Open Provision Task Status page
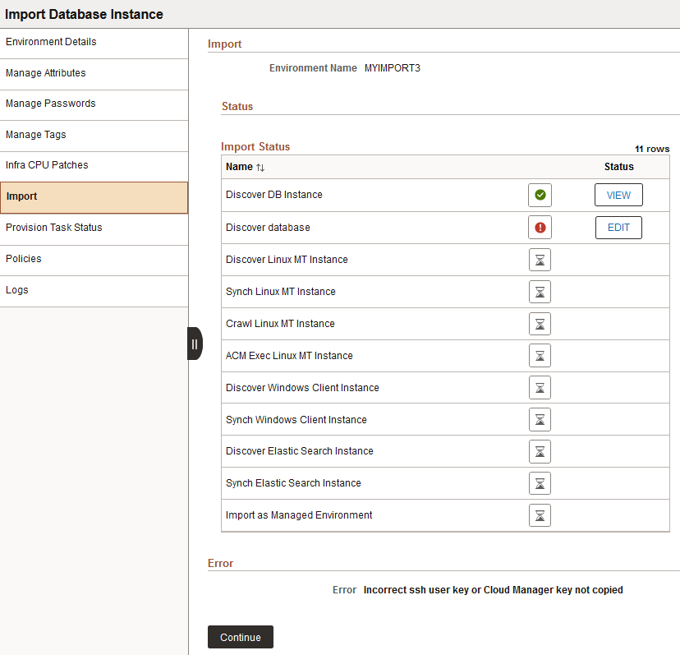This screenshot has height=655, width=680. (94, 228)
